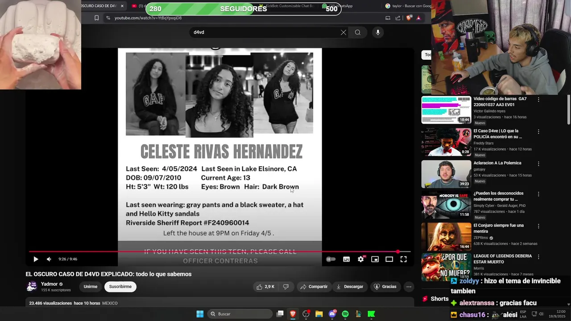Open the cast/install icon in address bar

[x=388, y=18]
